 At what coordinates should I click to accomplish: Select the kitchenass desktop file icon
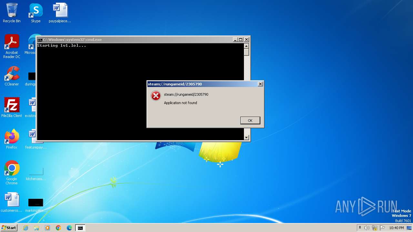(36, 173)
